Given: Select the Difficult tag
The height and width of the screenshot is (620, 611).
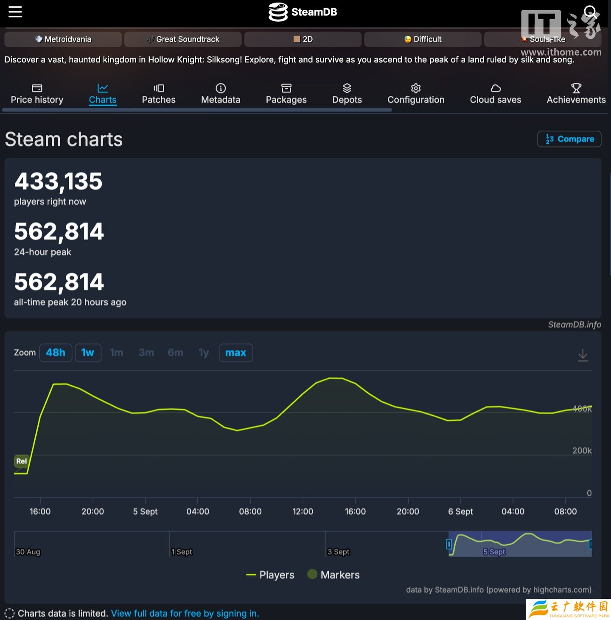Looking at the screenshot, I should tap(423, 39).
